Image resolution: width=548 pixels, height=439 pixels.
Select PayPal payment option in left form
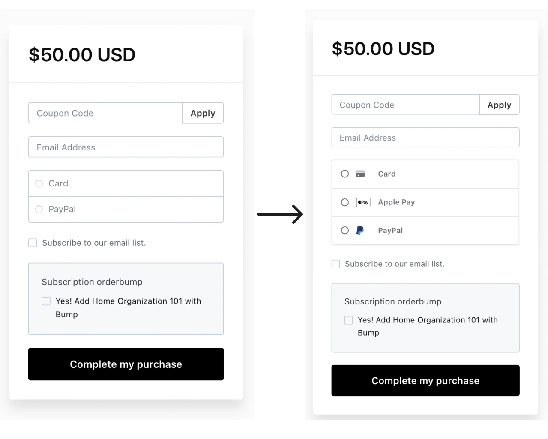coord(39,209)
